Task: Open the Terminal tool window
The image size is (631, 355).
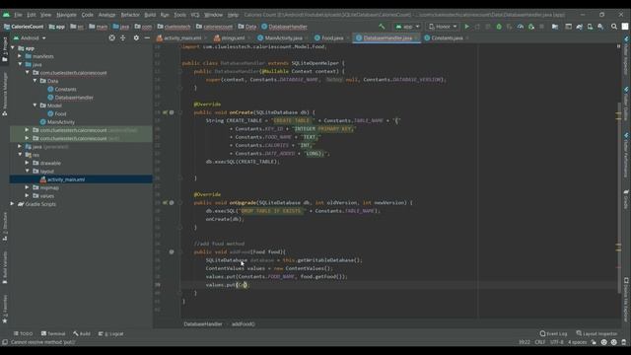Action: 53,333
